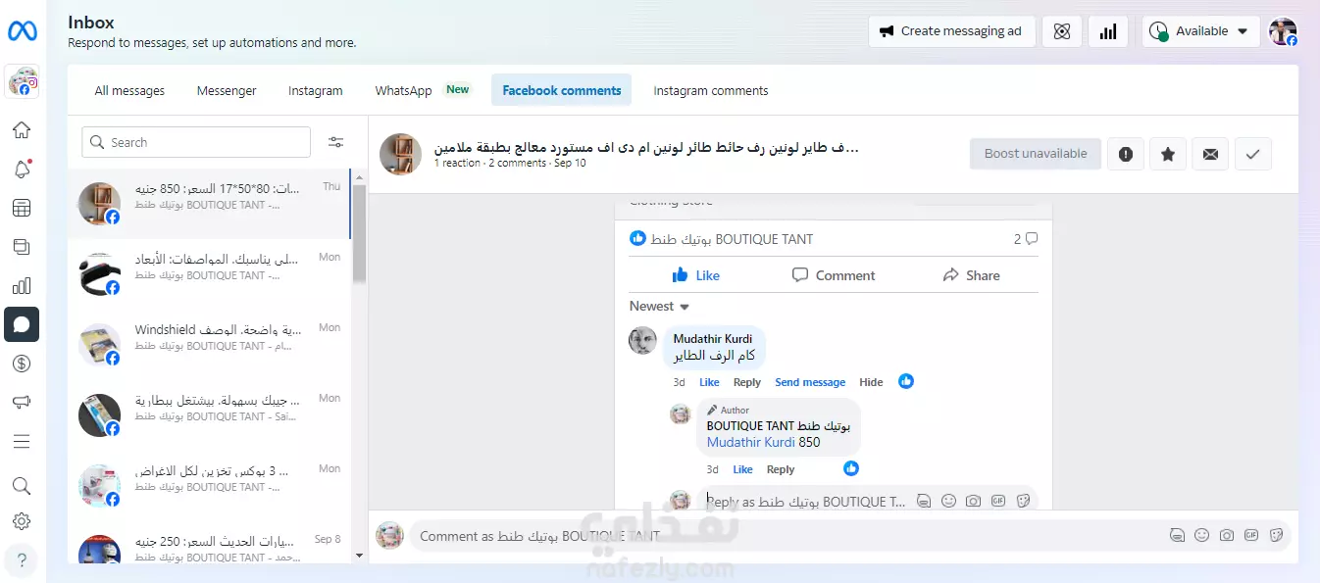1320x583 pixels.
Task: Open the Help question mark icon
Action: (x=22, y=561)
